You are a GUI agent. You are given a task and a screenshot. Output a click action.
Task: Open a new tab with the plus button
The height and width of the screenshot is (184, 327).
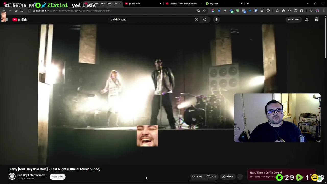pyautogui.click(x=248, y=4)
